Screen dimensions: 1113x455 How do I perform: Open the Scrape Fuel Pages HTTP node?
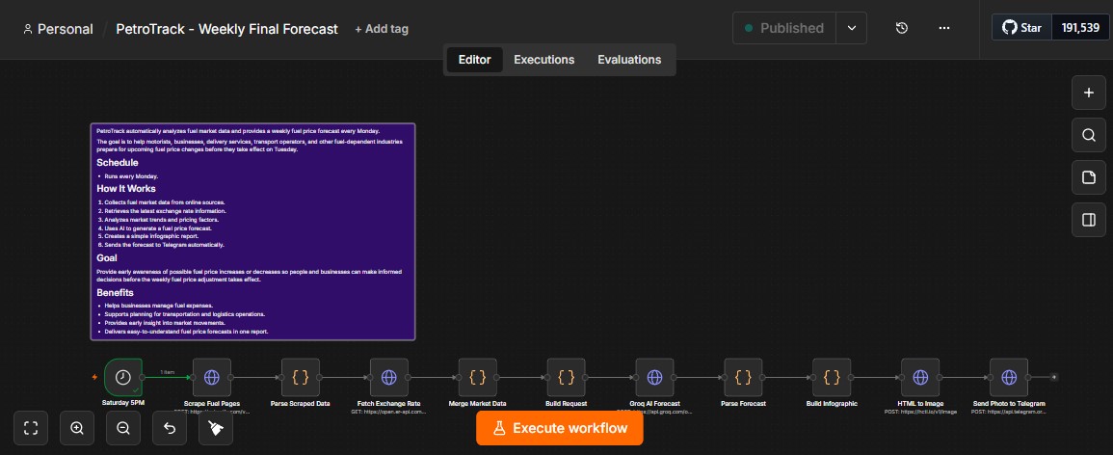[212, 377]
